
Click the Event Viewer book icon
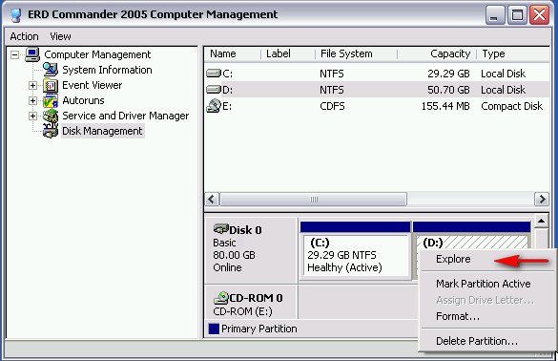click(51, 85)
